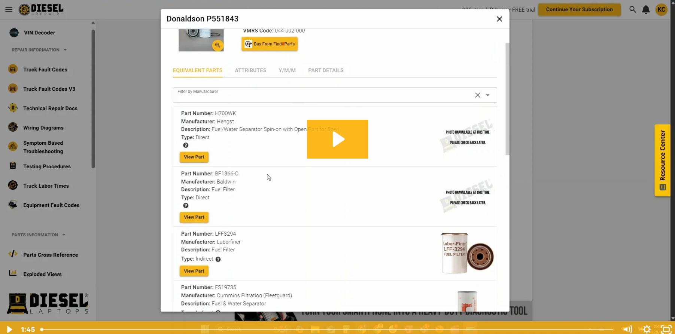Open Equipment Fault Codes in sidebar
The image size is (675, 334).
51,205
